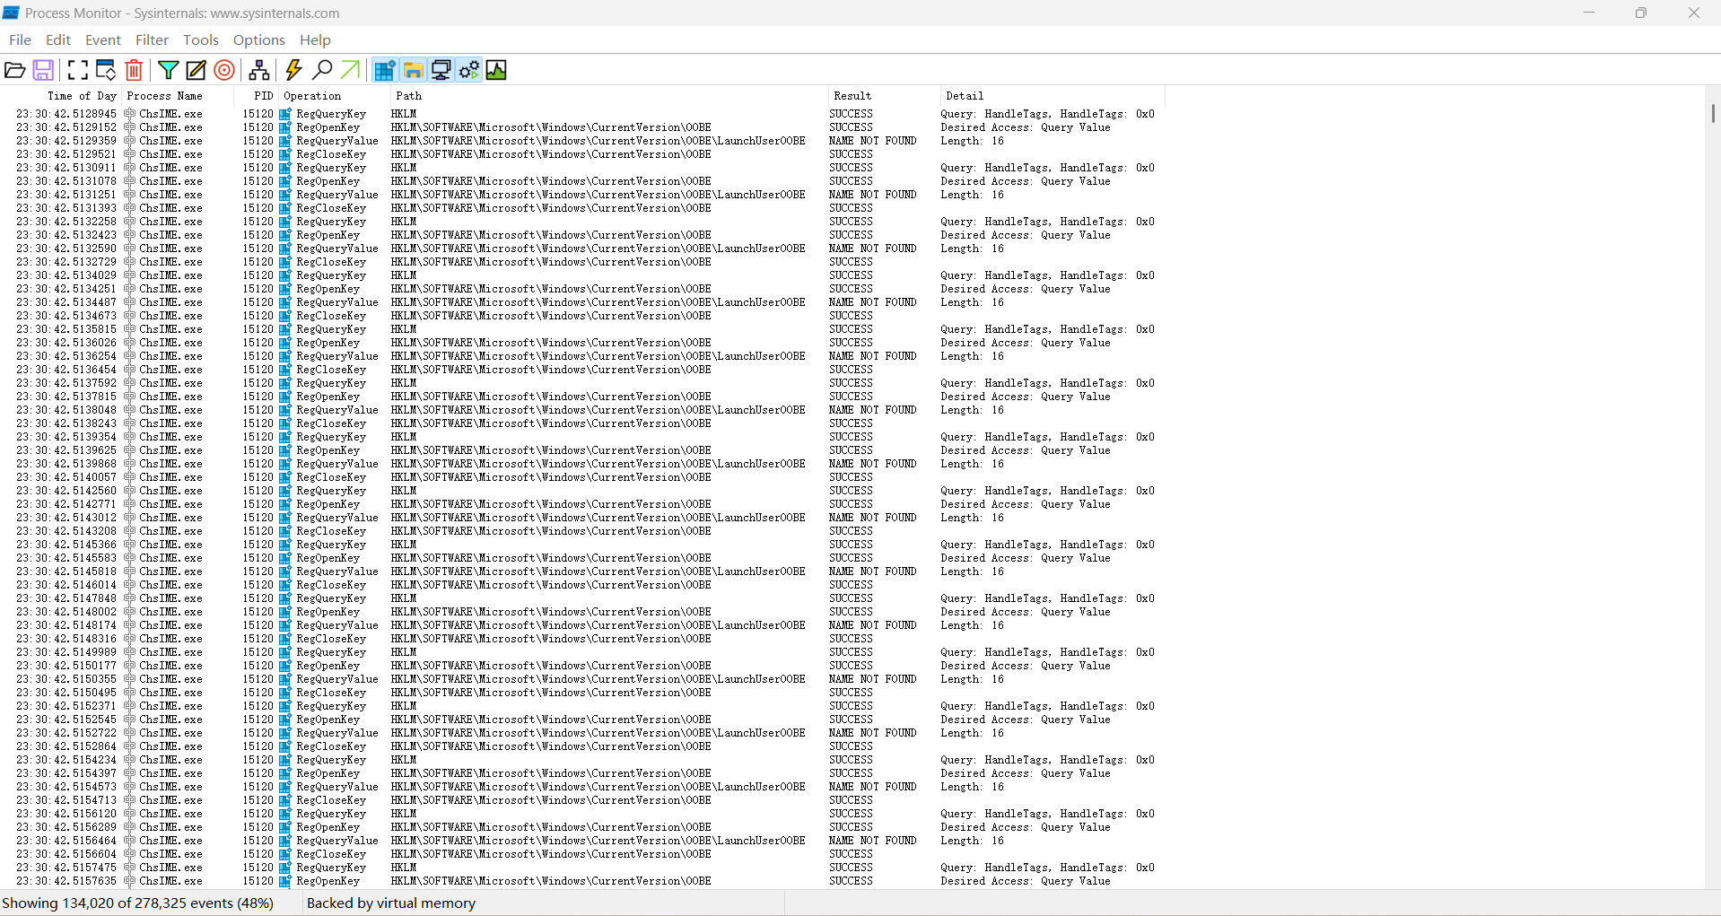Image resolution: width=1721 pixels, height=916 pixels.
Task: Open the Filter menu
Action: [x=152, y=39]
